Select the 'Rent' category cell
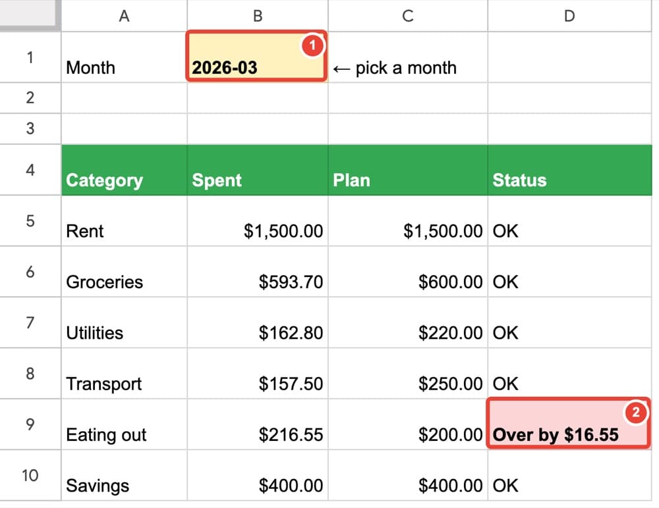659x508 pixels. (125, 221)
